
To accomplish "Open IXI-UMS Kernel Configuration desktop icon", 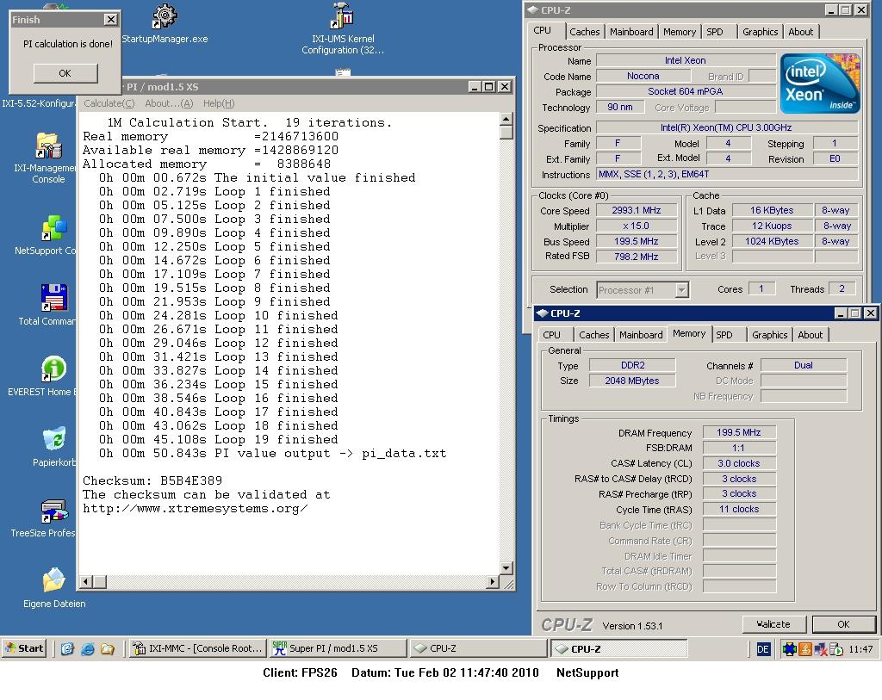I will 342,17.
